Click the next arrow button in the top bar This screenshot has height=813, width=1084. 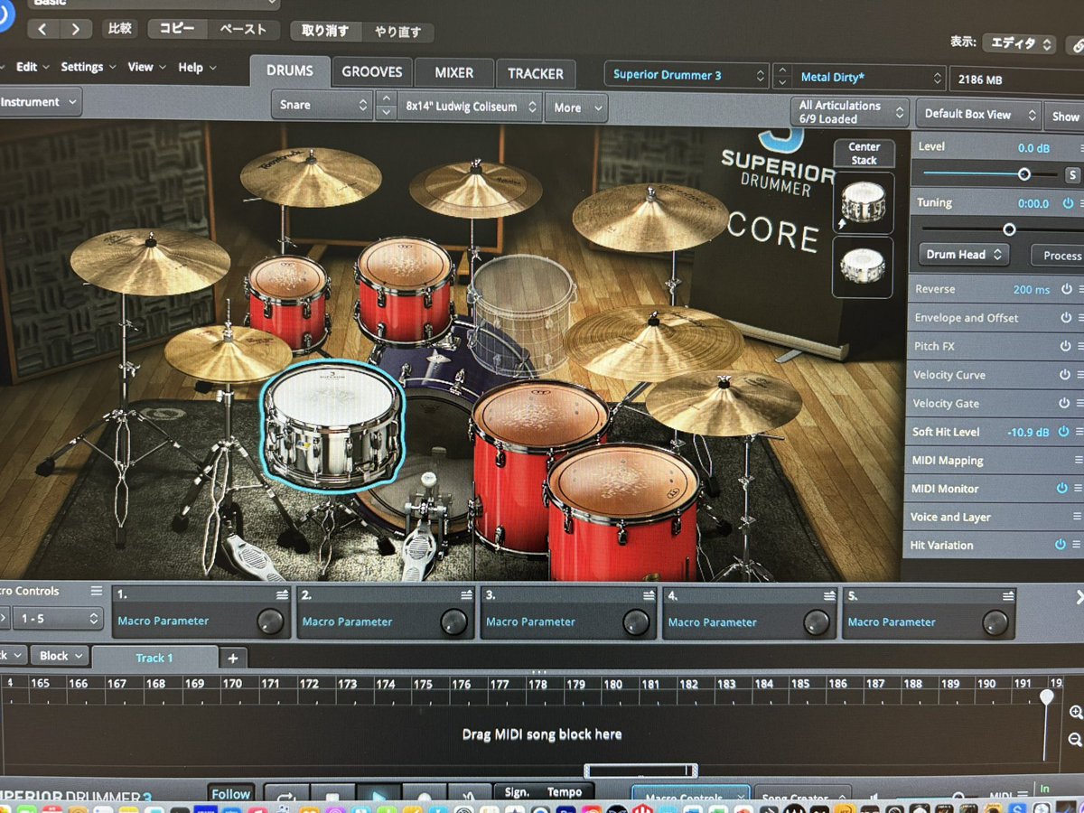click(x=76, y=29)
